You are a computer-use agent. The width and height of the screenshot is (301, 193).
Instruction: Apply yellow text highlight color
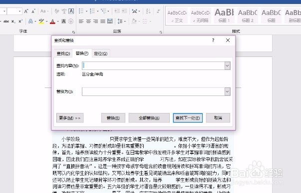[x=41, y=21]
